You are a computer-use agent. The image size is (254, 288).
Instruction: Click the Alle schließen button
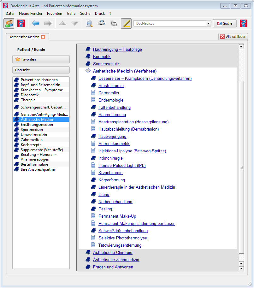(x=233, y=37)
